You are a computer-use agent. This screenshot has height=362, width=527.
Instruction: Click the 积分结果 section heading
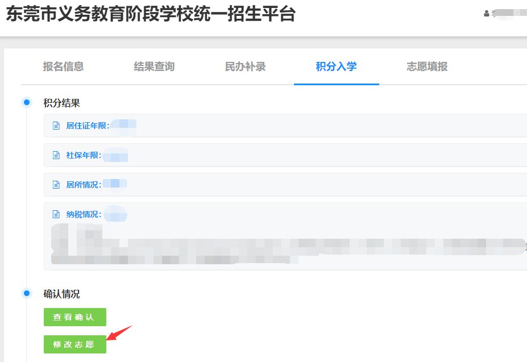(x=61, y=103)
